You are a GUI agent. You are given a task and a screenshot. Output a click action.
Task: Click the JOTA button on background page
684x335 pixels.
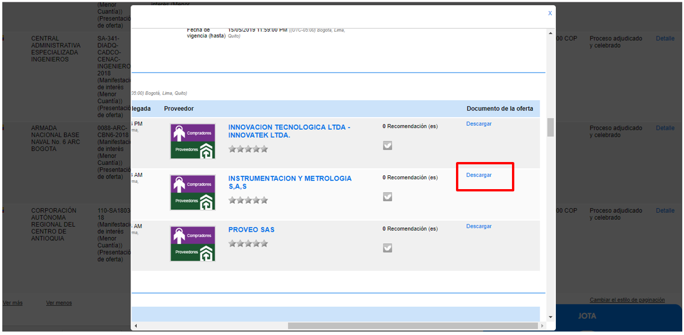[586, 317]
